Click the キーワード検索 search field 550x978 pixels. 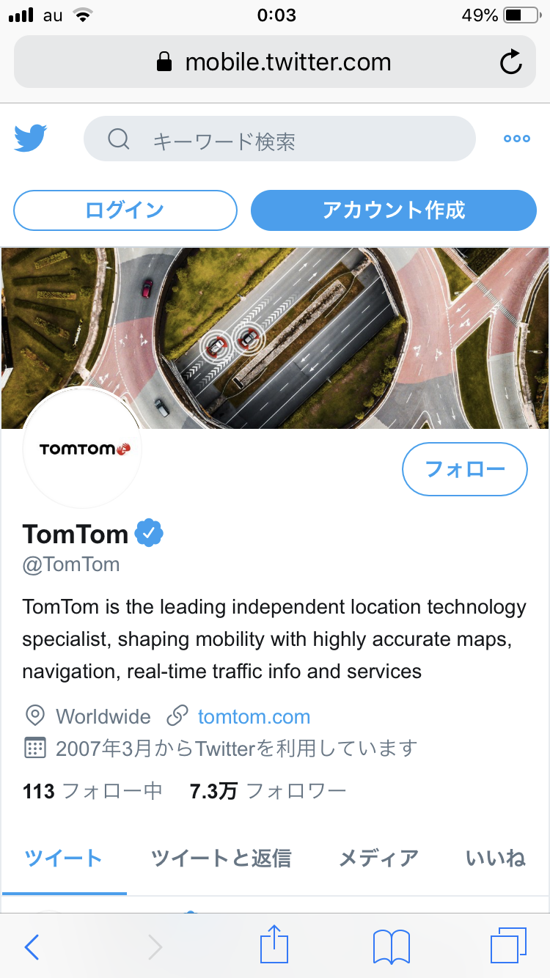tap(279, 139)
